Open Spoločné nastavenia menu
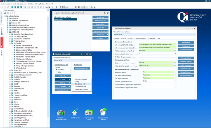The image size is (211, 128). 20,4
